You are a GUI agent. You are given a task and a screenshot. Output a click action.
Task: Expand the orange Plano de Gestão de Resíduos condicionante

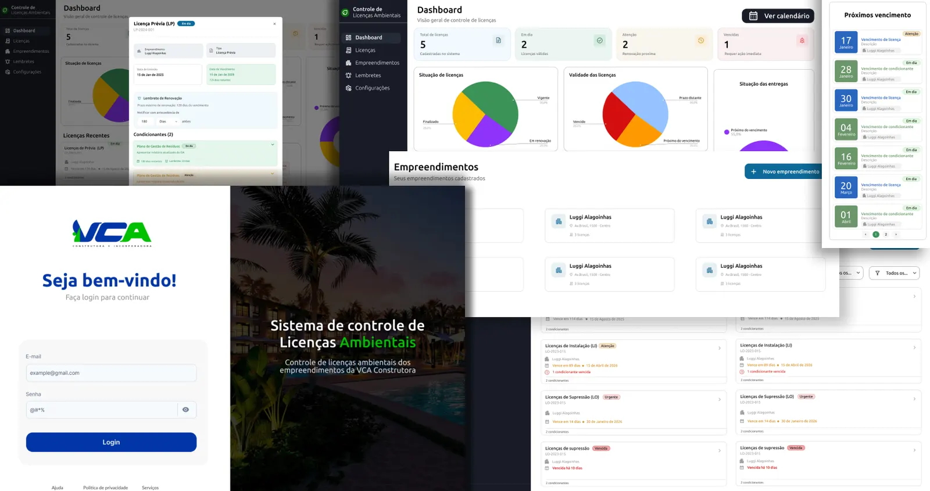[273, 173]
